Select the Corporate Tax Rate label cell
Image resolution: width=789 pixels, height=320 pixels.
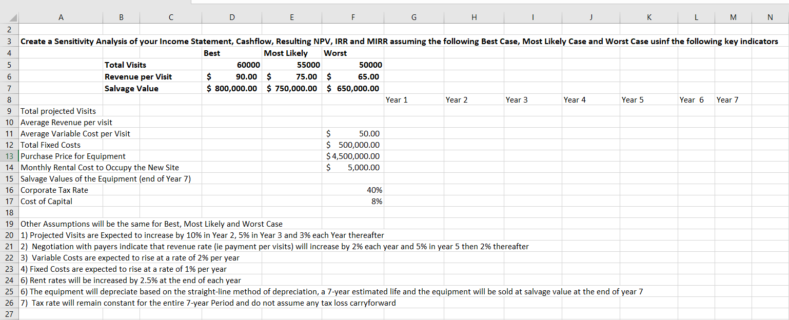tap(61, 190)
